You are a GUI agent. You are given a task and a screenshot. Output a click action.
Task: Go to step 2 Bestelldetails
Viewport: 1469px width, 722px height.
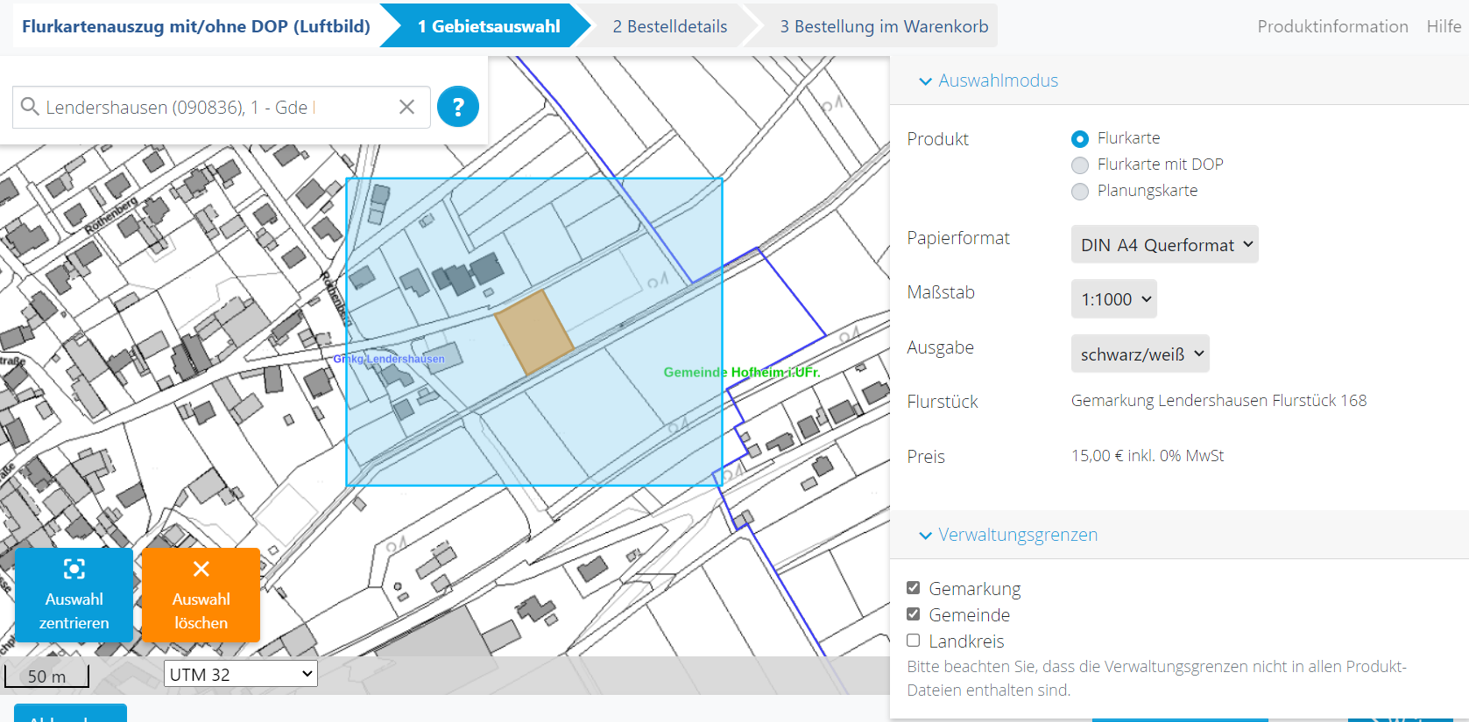[x=669, y=26]
